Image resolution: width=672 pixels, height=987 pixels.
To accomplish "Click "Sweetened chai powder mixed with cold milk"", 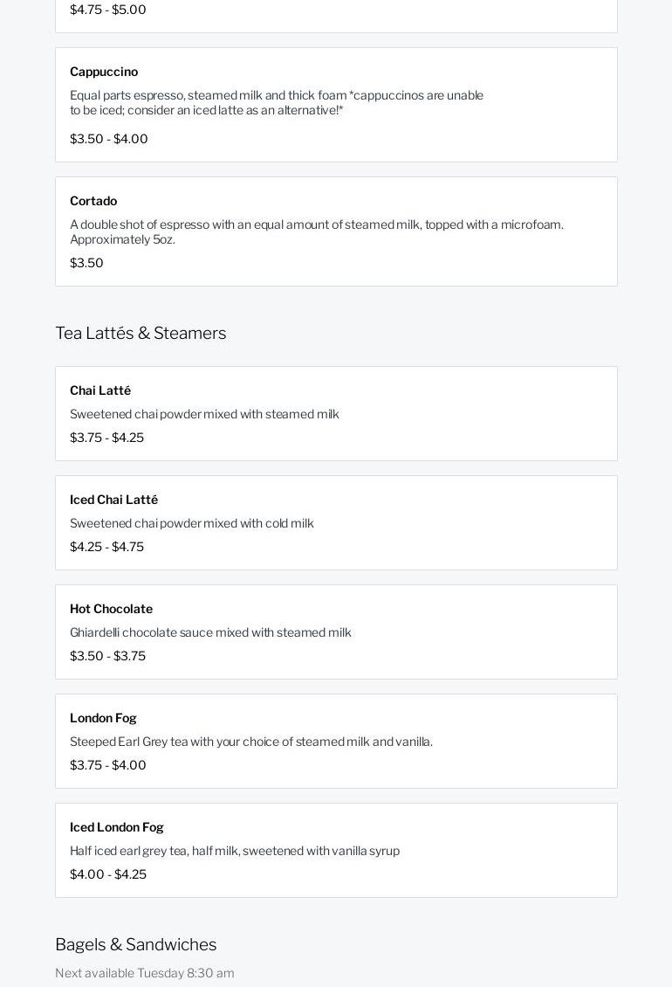I will (191, 523).
